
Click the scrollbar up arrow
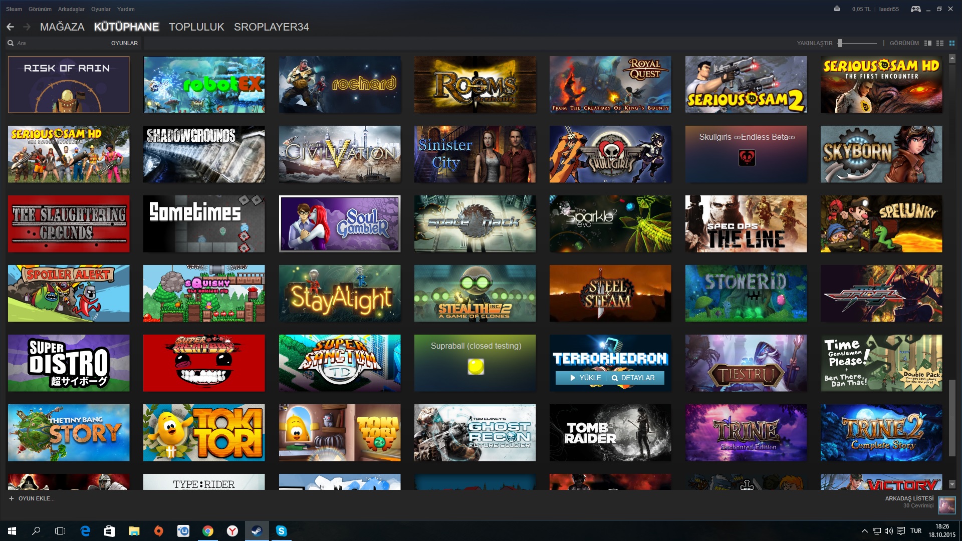[x=952, y=59]
